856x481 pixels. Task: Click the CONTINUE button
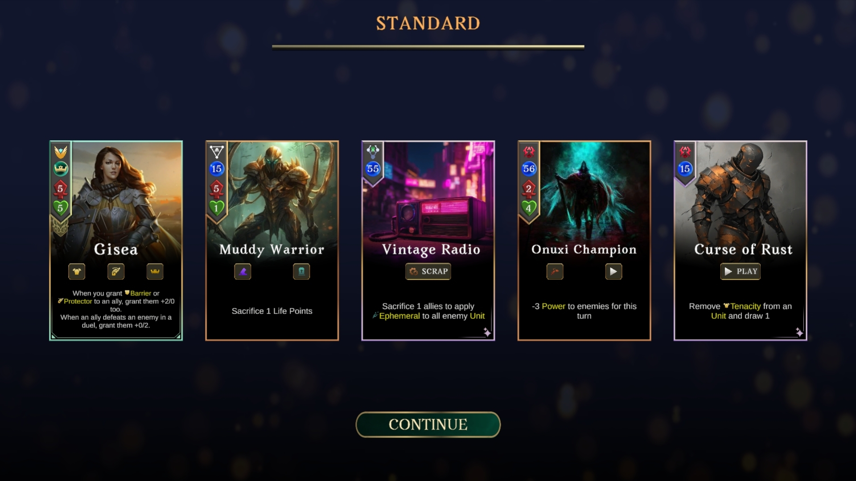(428, 424)
